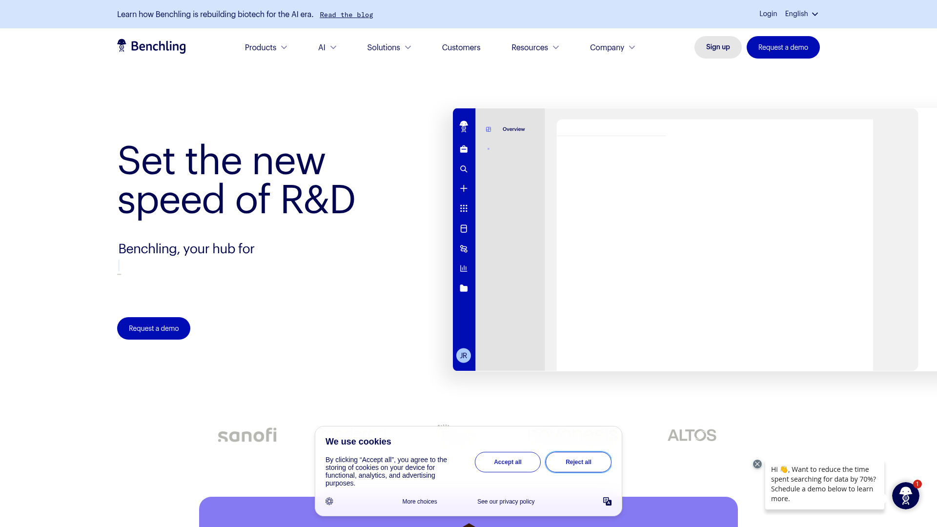Select the registry database icon in the sidebar

click(464, 228)
